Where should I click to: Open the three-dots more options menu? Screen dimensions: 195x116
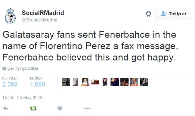click(87, 108)
